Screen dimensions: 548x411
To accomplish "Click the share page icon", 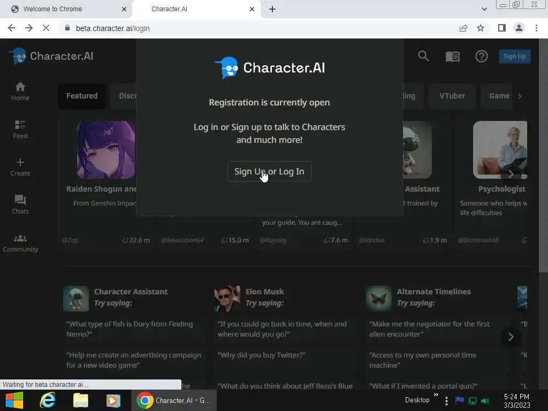I will click(x=463, y=28).
